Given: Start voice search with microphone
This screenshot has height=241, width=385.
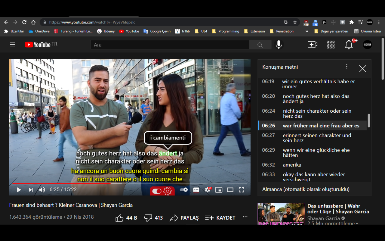Looking at the screenshot, I should pos(279,45).
